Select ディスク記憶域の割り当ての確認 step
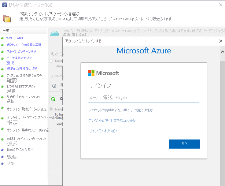 pos(24,78)
